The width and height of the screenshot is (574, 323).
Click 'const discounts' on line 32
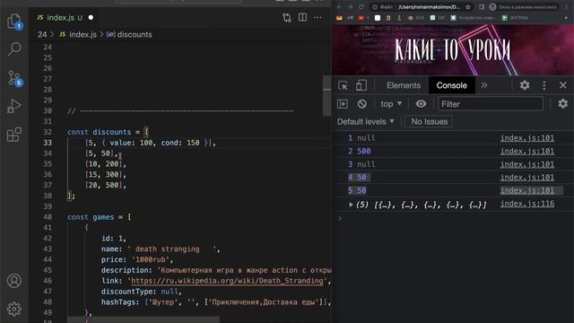(x=99, y=132)
